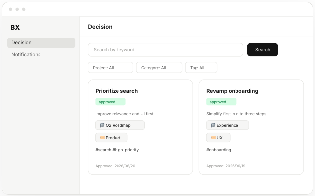Select the Product category chip

coord(111,138)
